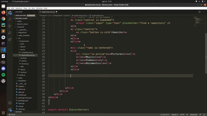Open the Source Control view
Screen dimensions: 207x116
(10, 26)
